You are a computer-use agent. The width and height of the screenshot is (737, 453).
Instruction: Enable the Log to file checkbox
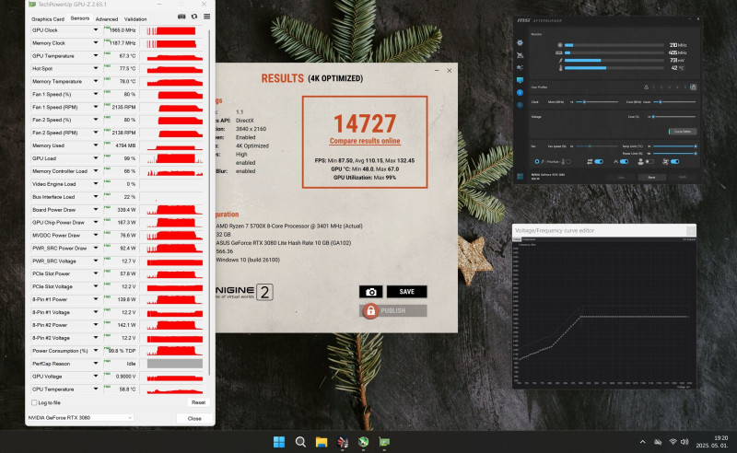point(34,402)
